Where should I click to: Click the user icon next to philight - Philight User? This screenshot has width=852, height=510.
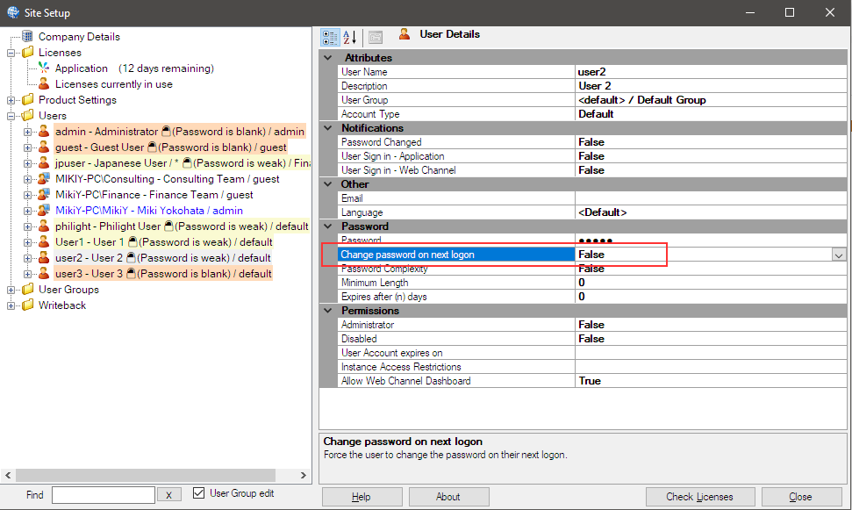pyautogui.click(x=44, y=226)
